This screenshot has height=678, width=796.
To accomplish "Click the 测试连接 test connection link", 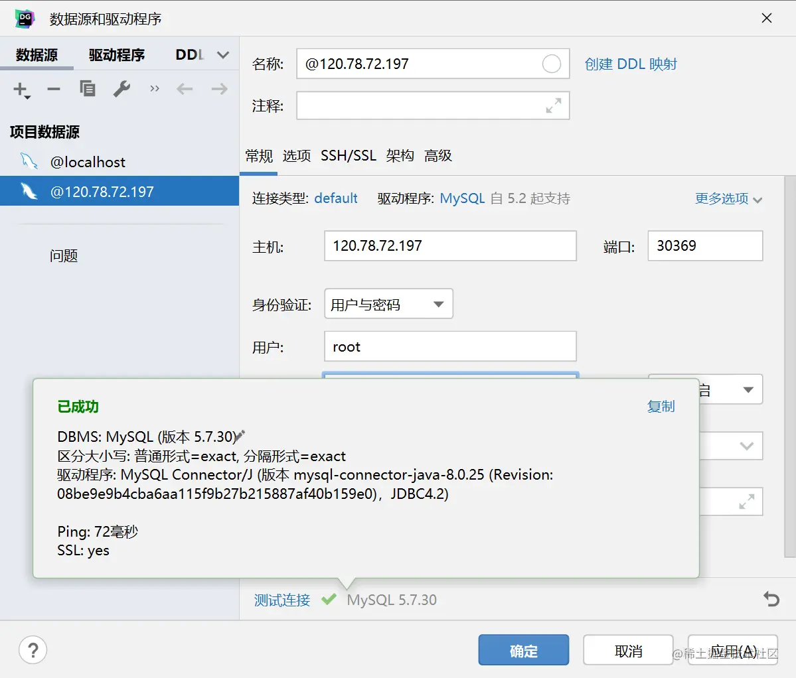I will 281,600.
